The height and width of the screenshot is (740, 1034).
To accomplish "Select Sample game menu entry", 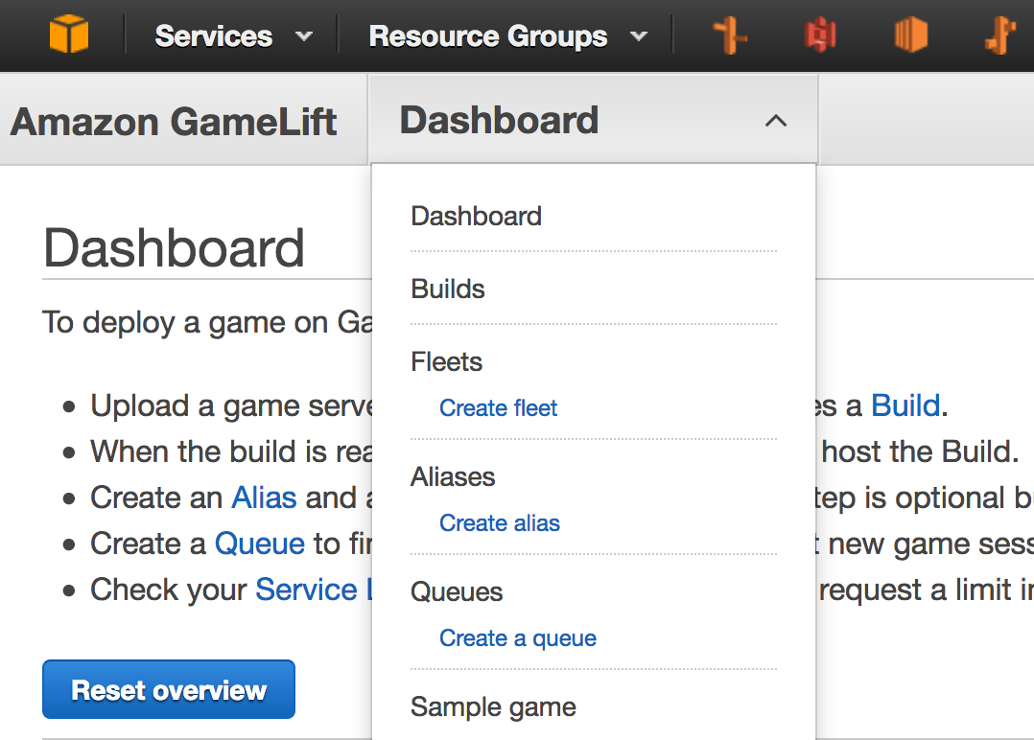I will click(x=493, y=707).
